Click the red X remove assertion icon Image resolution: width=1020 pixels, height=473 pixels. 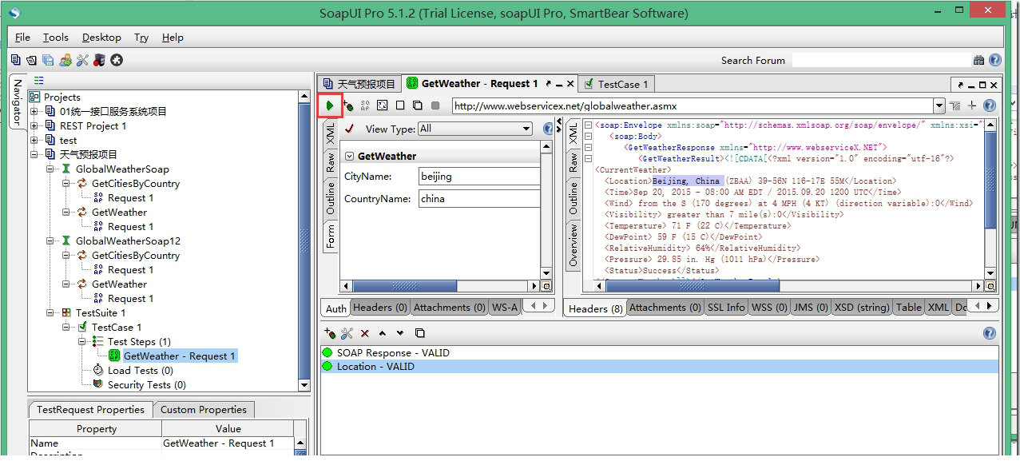click(x=365, y=333)
